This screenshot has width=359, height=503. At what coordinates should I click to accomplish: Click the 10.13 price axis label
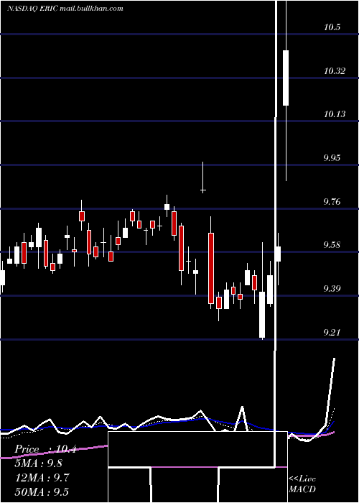pos(335,114)
